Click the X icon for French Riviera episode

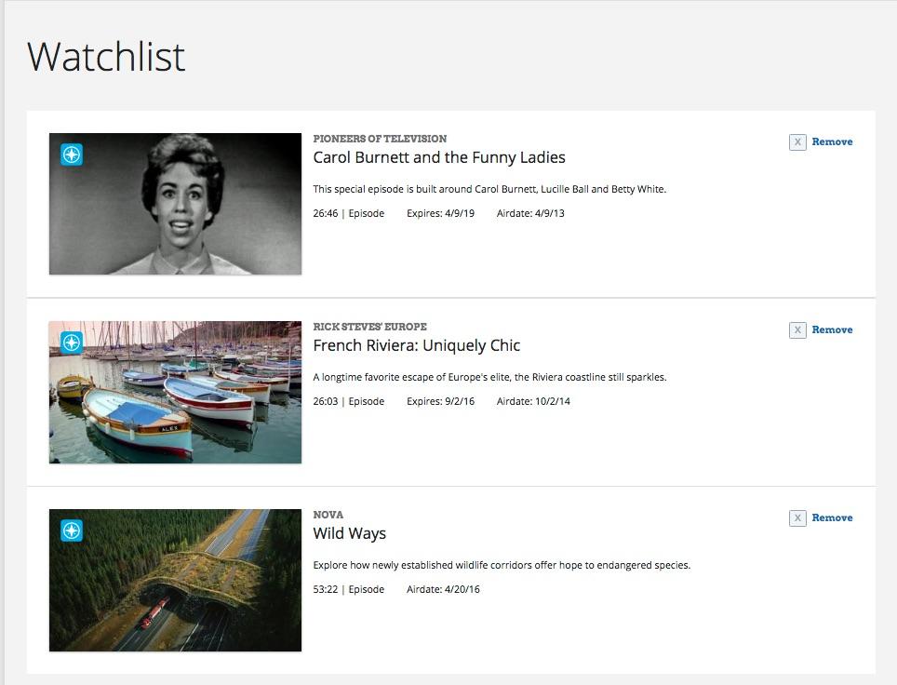797,329
